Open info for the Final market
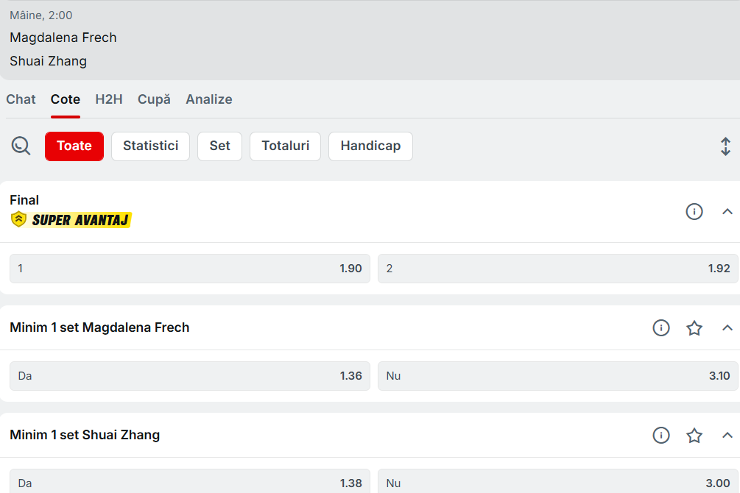This screenshot has width=740, height=493. point(694,212)
